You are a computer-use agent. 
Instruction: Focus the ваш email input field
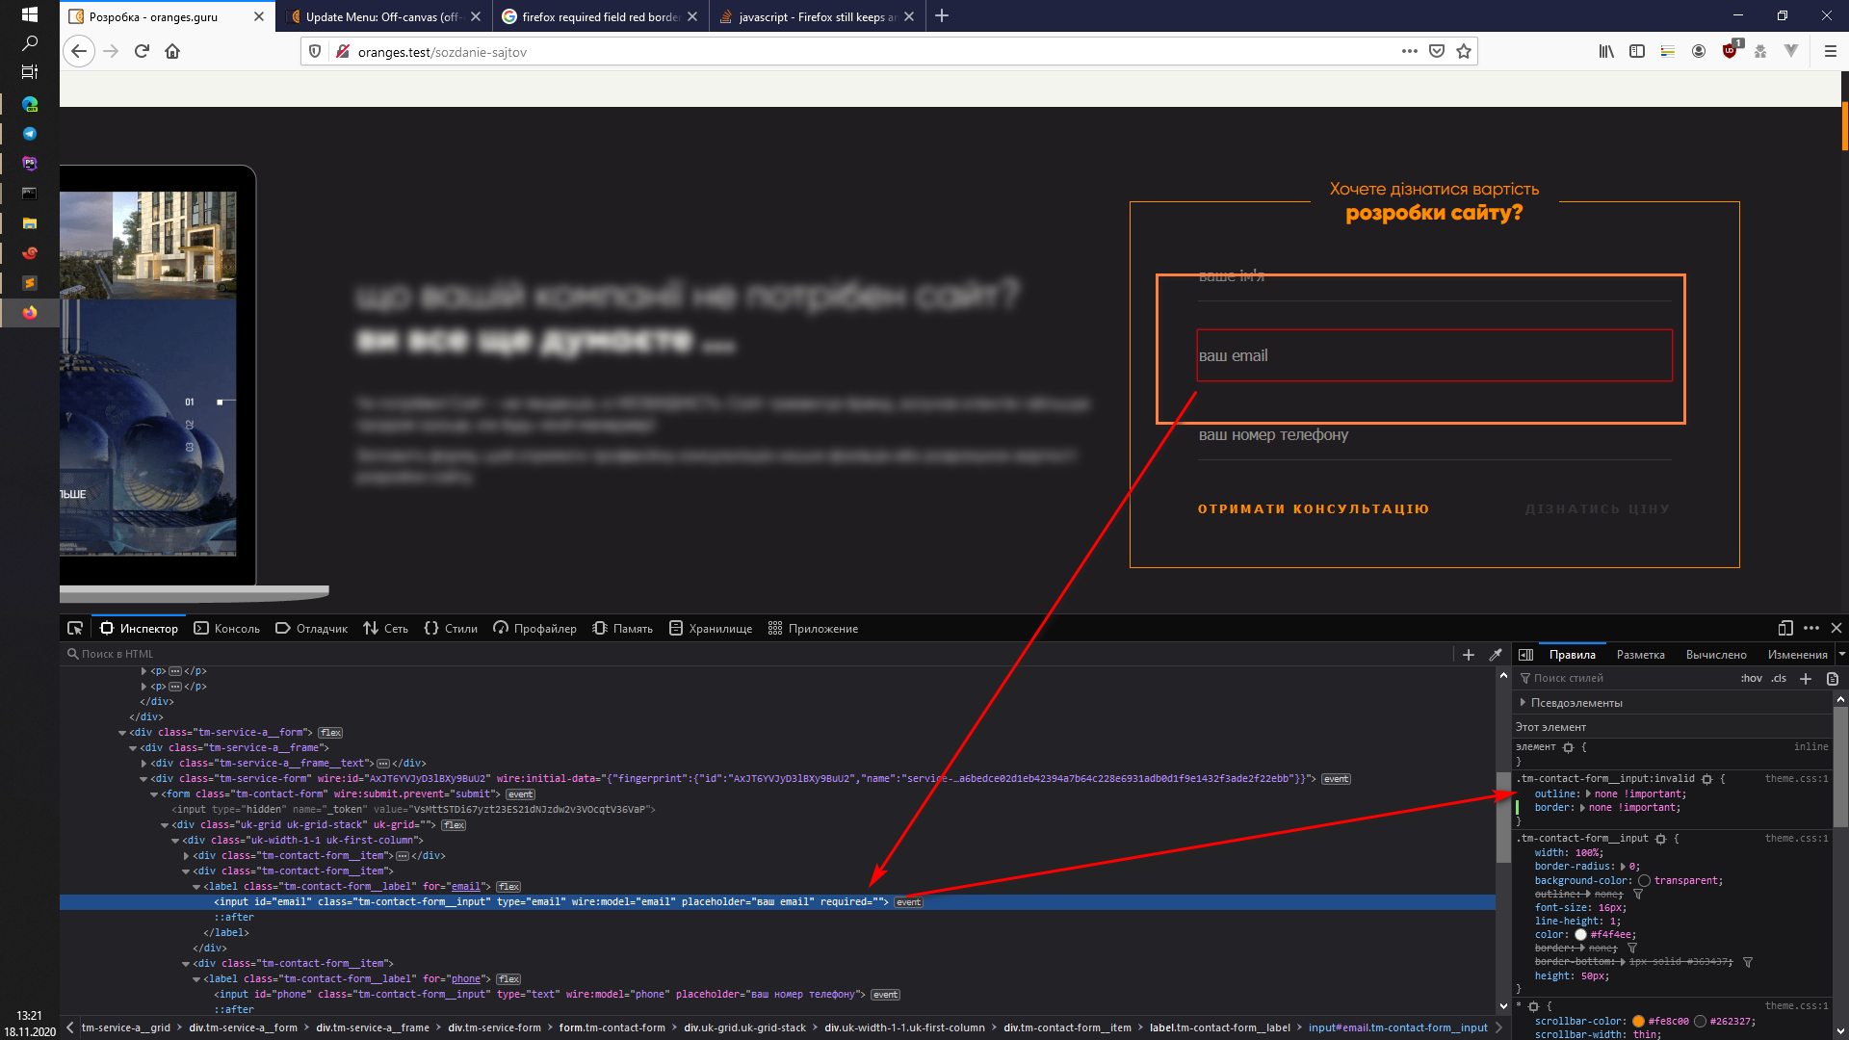1434,355
